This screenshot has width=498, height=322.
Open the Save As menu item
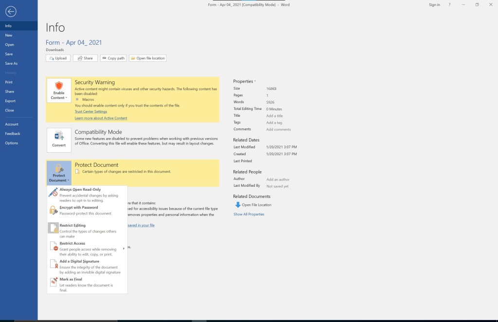(11, 63)
